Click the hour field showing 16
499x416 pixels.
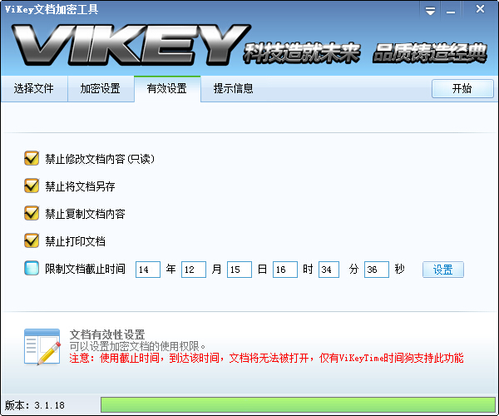click(285, 270)
